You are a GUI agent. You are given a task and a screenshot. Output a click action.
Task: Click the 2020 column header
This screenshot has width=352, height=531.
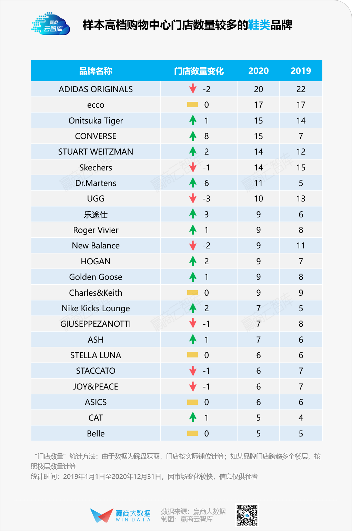tap(258, 71)
